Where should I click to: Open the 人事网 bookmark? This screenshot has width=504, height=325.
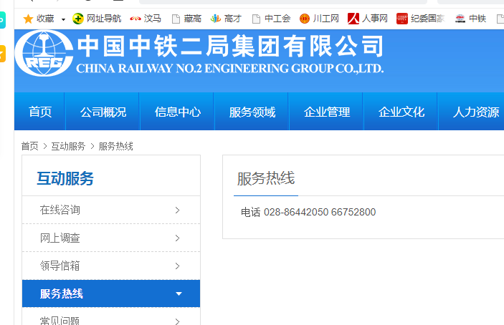[368, 19]
